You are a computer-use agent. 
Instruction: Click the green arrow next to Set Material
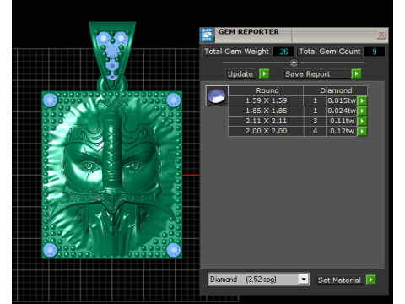371,280
